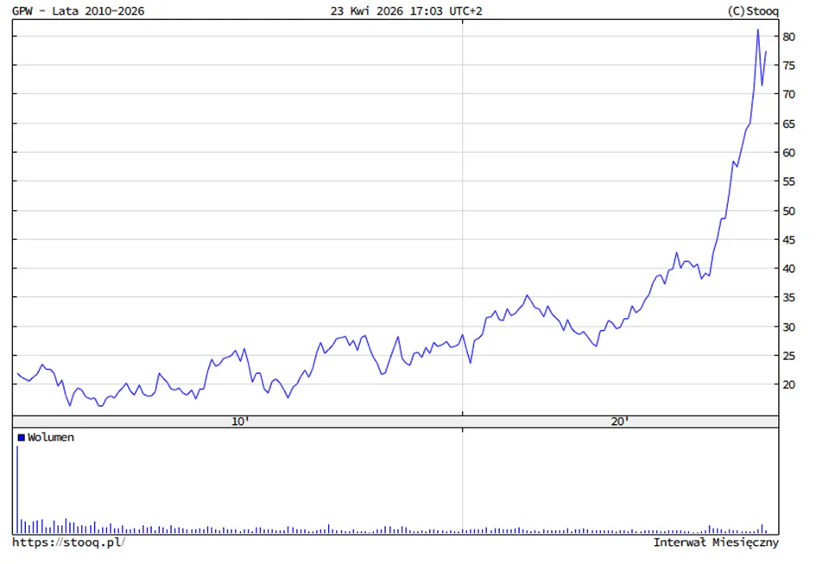Viewport: 816px width, 564px height.
Task: Click the 65 price axis label
Action: 788,124
